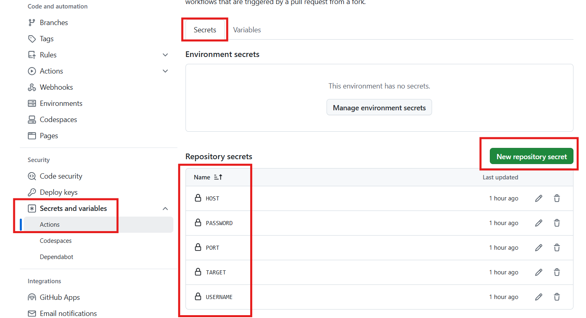The height and width of the screenshot is (318, 586).
Task: Click the Name sort arrow icon
Action: 218,177
